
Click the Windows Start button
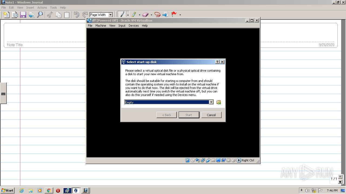point(7,190)
